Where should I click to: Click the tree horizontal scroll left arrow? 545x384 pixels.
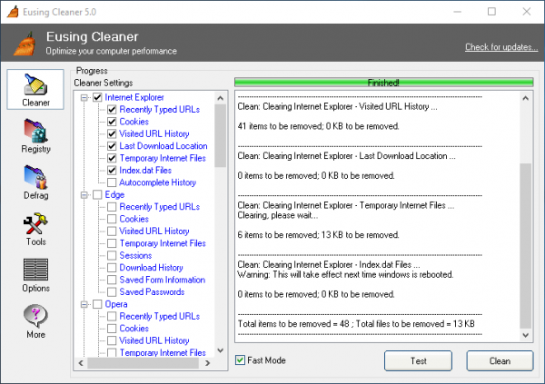tap(81, 363)
